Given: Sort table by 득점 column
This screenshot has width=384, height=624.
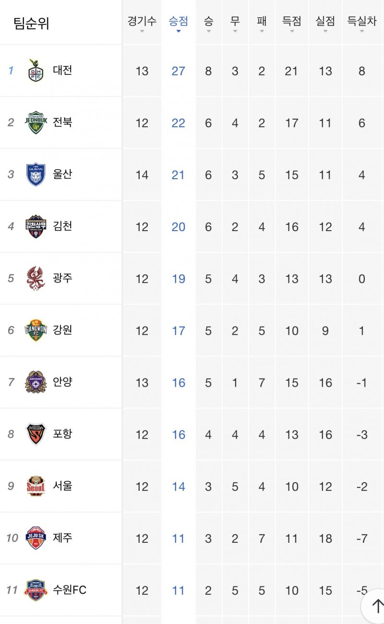Looking at the screenshot, I should point(291,23).
